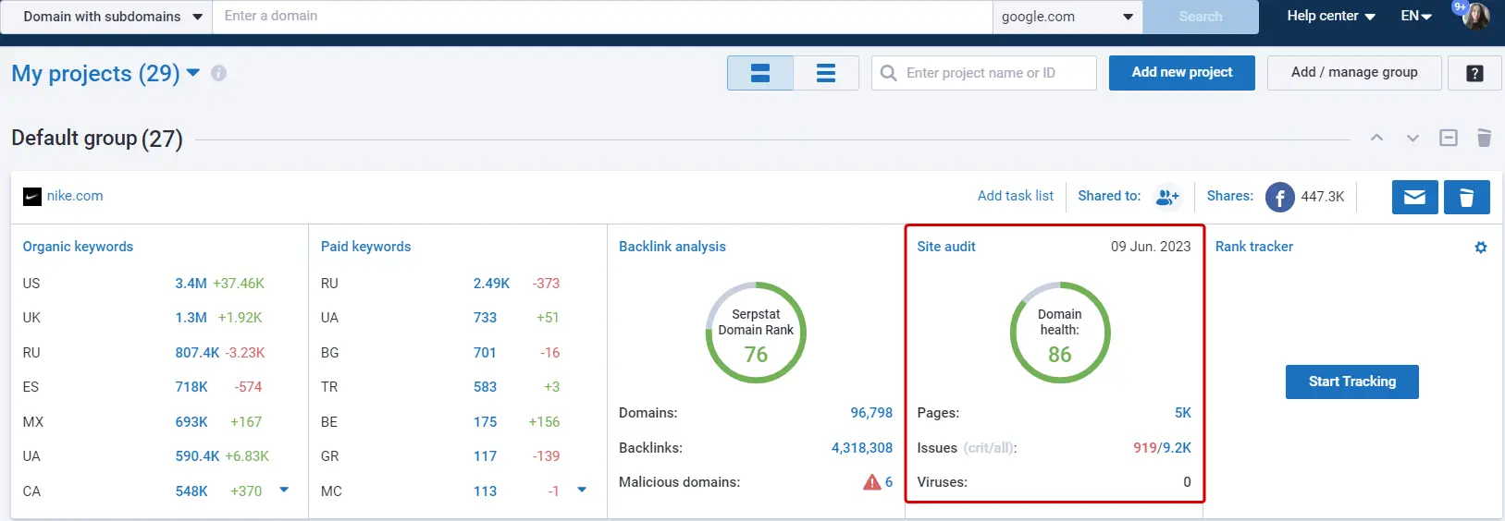The height and width of the screenshot is (521, 1505).
Task: Open the EN language menu
Action: (1415, 17)
